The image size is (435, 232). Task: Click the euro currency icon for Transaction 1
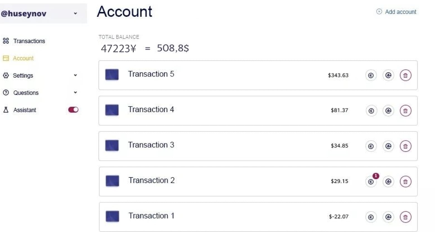371,217
